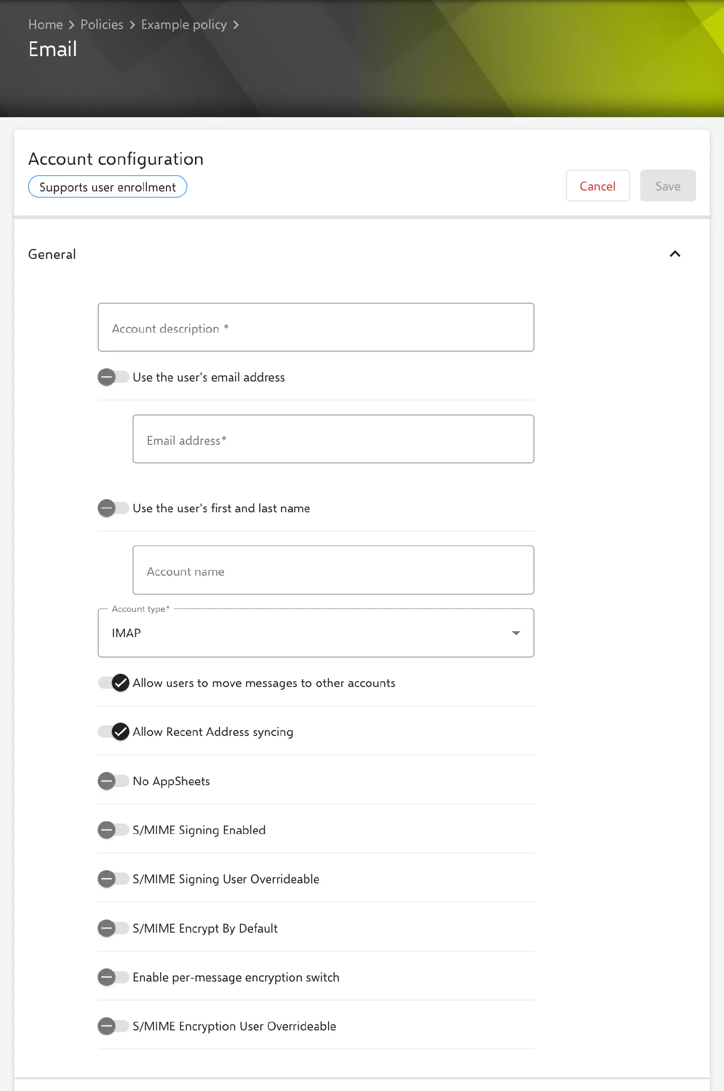Click the Save button
Screen dimensions: 724x1091
tap(668, 186)
